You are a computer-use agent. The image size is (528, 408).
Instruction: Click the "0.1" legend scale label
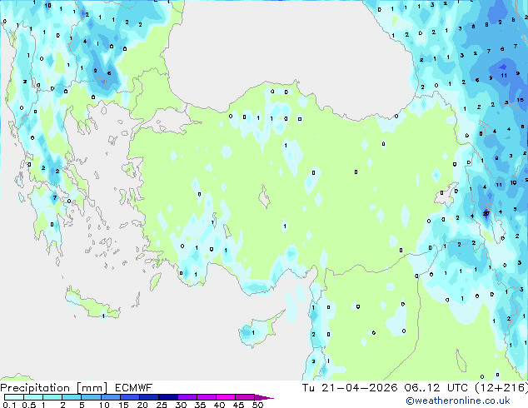point(9,405)
